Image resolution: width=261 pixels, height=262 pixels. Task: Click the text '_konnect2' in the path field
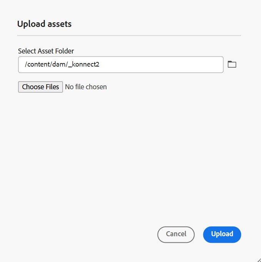(x=84, y=64)
